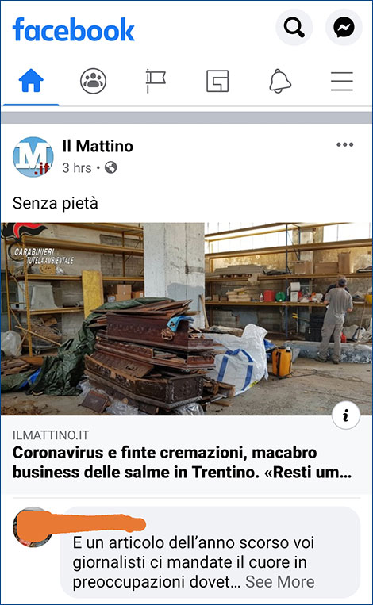Open the hamburger menu

342,81
